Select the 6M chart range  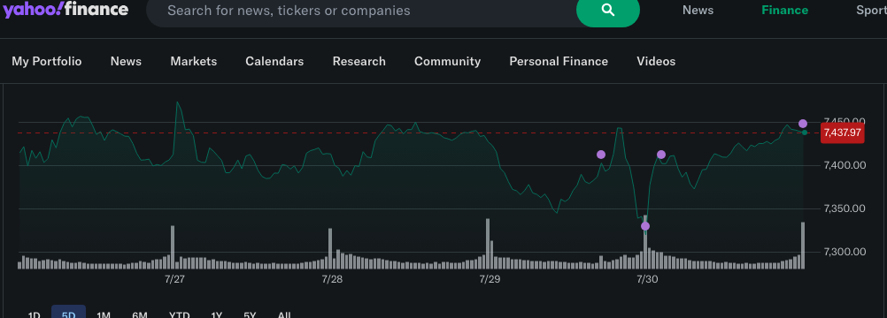(140, 314)
